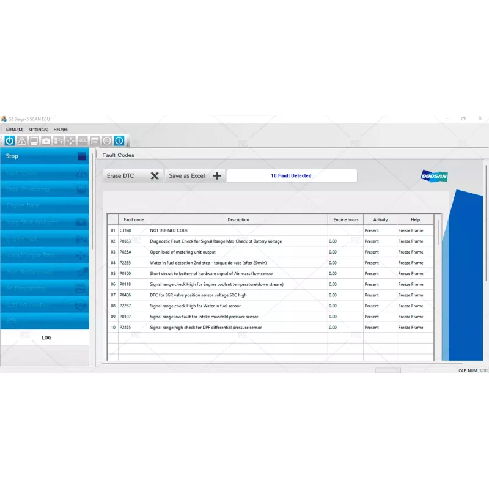Open the SETTING(S) menu
The height and width of the screenshot is (489, 489).
click(x=39, y=130)
